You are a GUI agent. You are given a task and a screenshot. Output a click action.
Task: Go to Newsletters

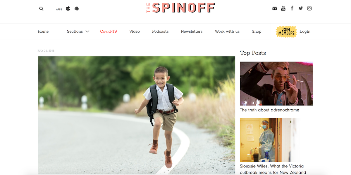click(x=192, y=32)
